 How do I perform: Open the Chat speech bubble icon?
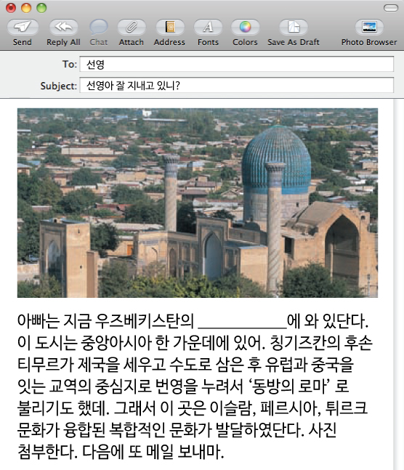tap(98, 28)
